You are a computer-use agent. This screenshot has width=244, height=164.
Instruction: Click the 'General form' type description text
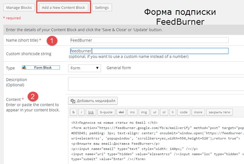tap(119, 68)
